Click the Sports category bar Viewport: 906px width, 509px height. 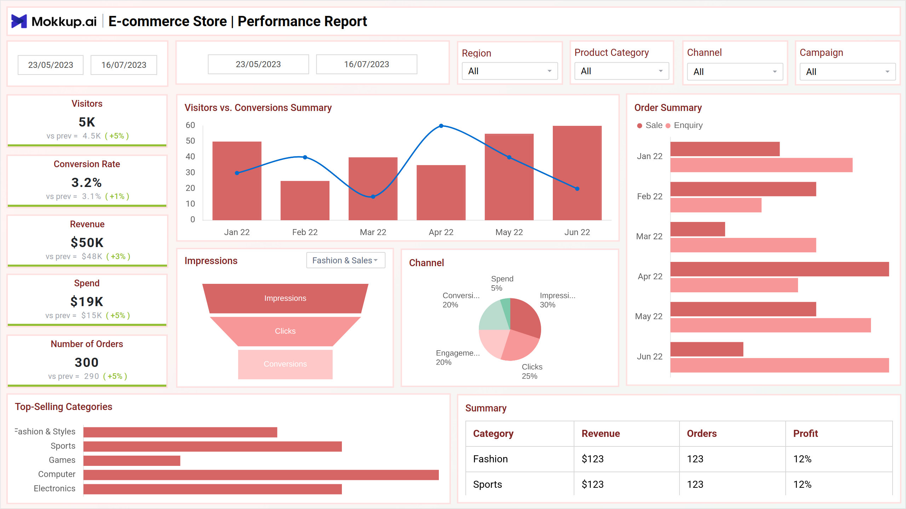coord(213,446)
